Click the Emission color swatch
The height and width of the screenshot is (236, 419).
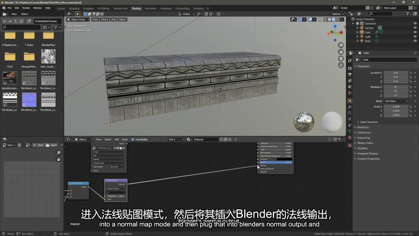coord(284,159)
